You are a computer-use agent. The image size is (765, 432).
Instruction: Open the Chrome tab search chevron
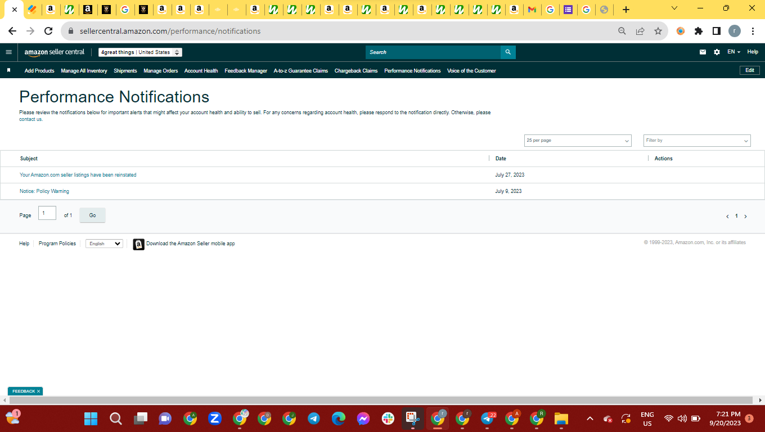(x=674, y=8)
